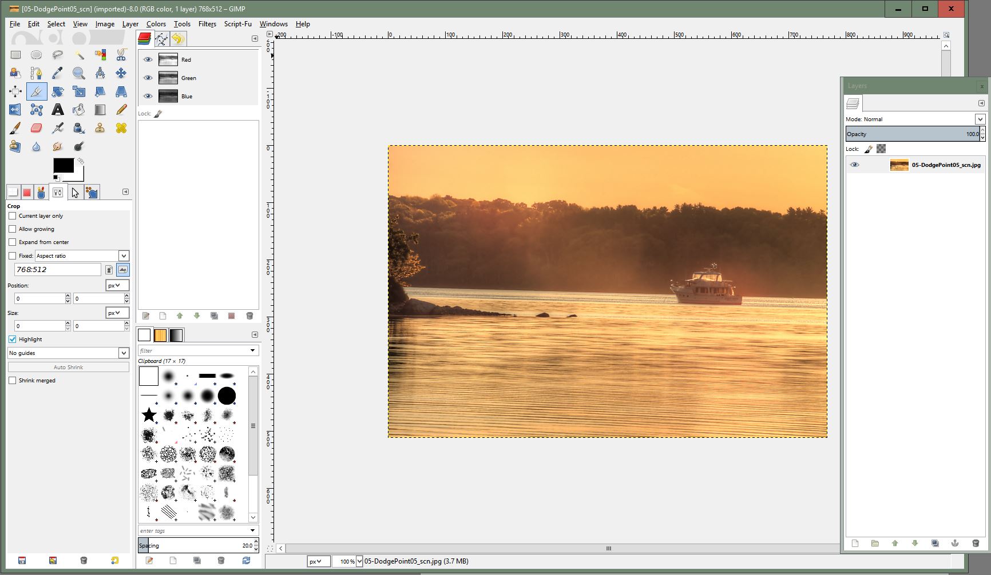This screenshot has width=991, height=575.
Task: Select the Text tool
Action: coord(58,110)
